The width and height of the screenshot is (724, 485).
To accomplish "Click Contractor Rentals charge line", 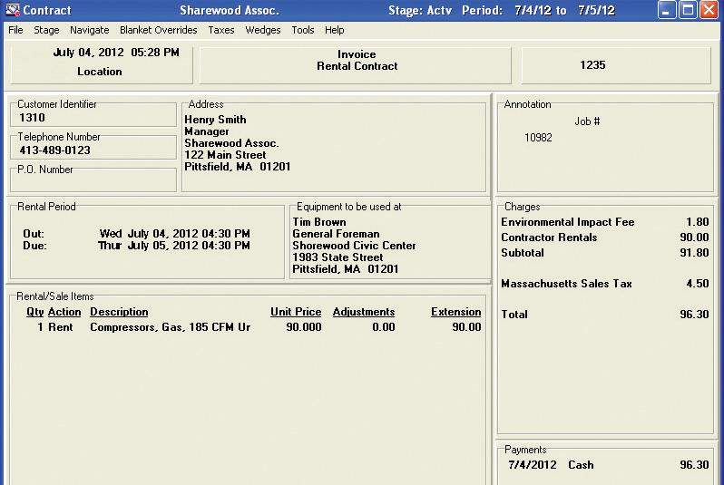I will 605,238.
